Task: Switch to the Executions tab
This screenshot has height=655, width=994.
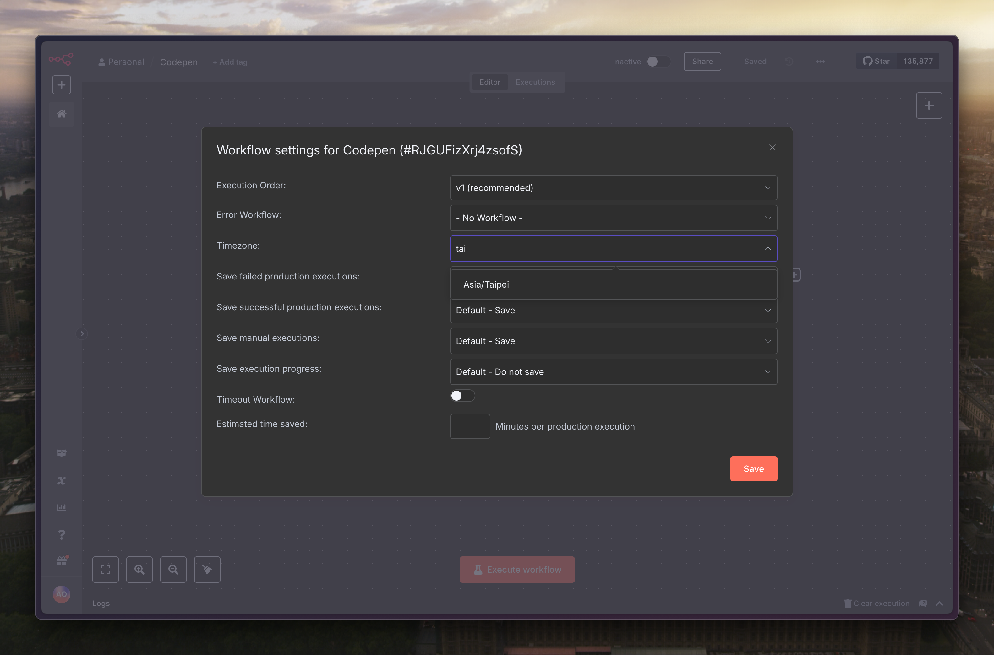Action: click(535, 82)
